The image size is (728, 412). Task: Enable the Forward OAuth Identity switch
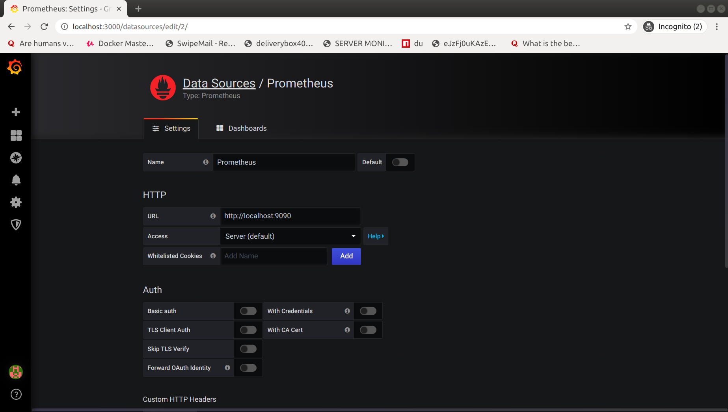click(x=248, y=368)
